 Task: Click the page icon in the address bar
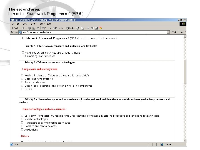[20, 32]
